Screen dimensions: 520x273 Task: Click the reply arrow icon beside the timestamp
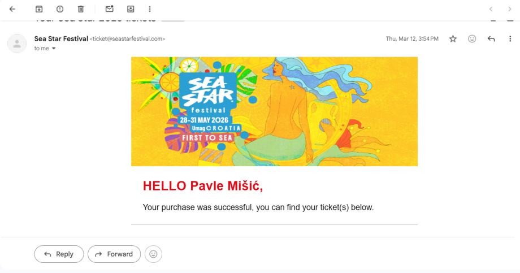491,38
